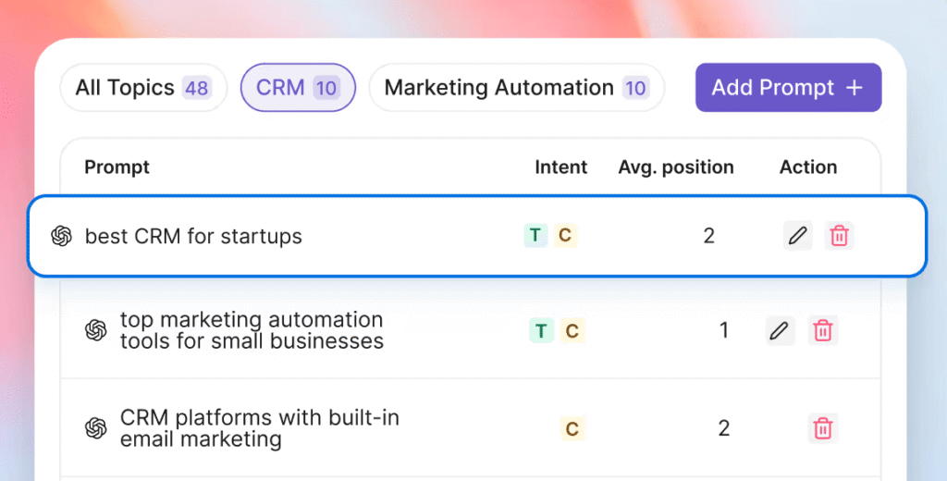
Task: Click yellow C intent badge for best CRM row
Action: pos(565,236)
